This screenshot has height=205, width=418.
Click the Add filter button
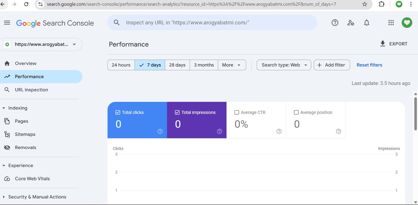click(332, 65)
